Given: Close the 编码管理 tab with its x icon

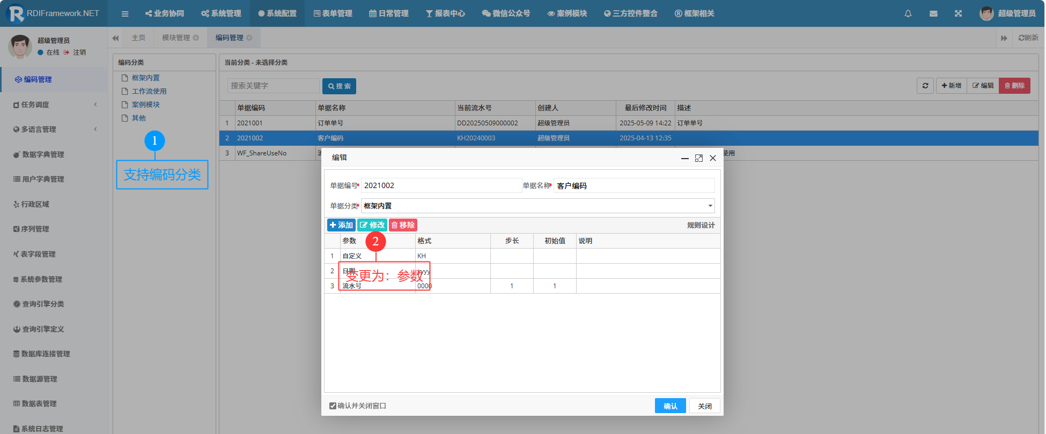Looking at the screenshot, I should click(249, 38).
